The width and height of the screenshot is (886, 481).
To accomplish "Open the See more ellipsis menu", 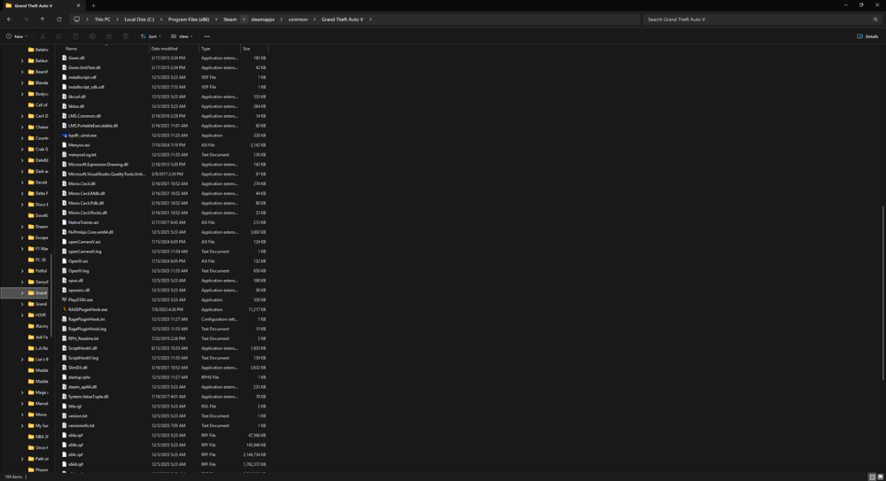I will point(206,36).
